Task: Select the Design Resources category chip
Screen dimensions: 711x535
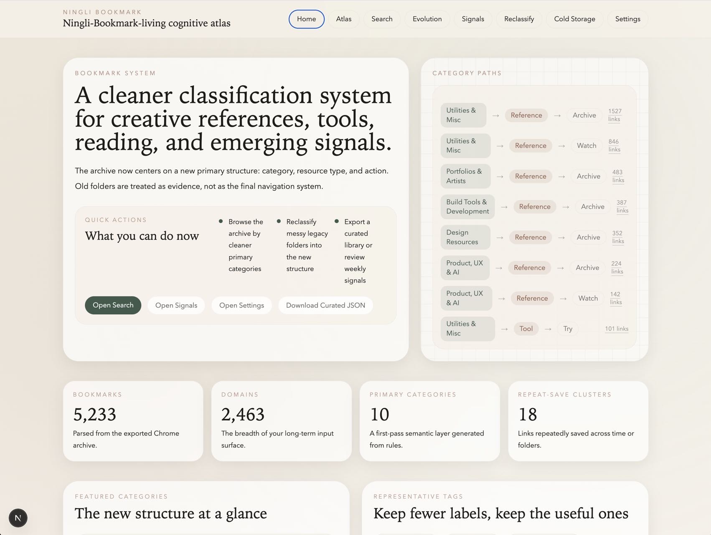Action: coord(465,237)
